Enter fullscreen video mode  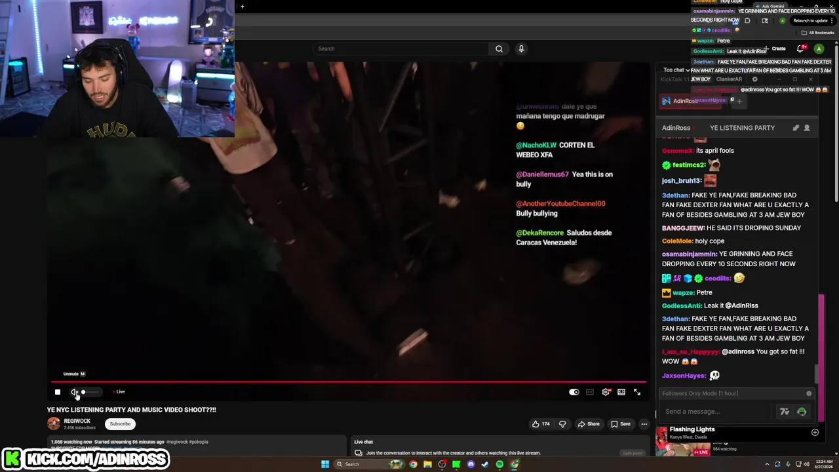pos(637,392)
